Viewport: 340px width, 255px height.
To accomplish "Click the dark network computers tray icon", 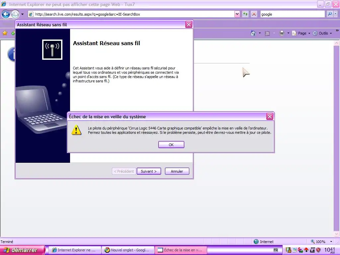I will 312,250.
